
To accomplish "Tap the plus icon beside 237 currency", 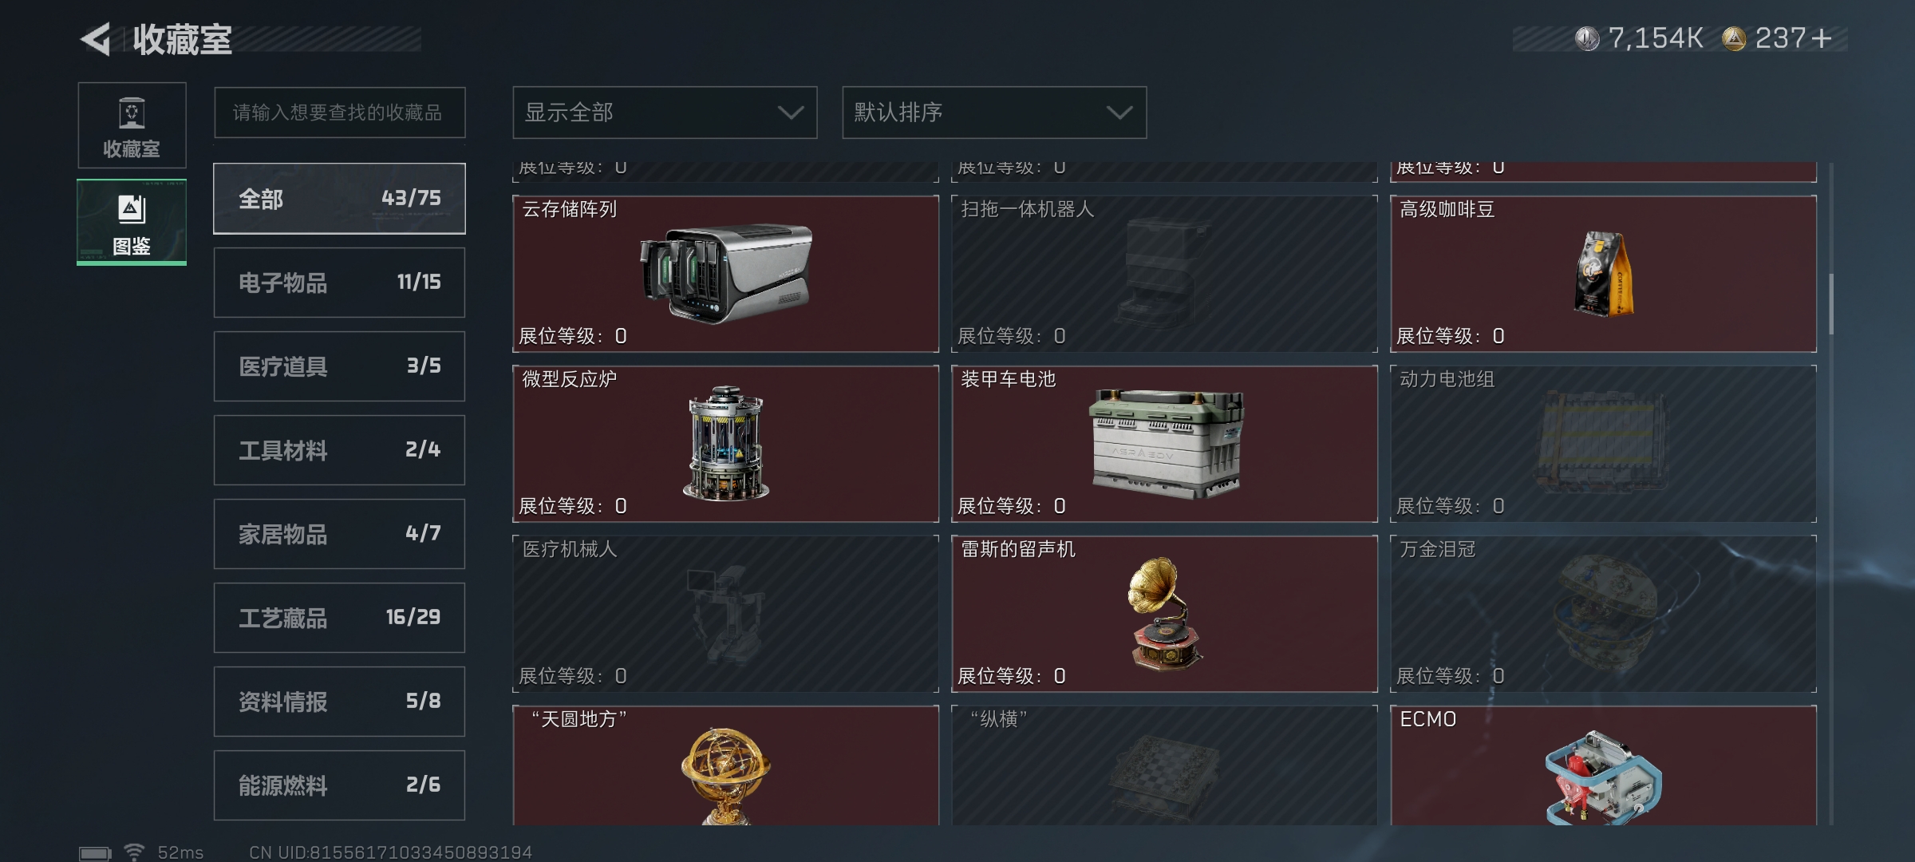I will [x=1822, y=38].
